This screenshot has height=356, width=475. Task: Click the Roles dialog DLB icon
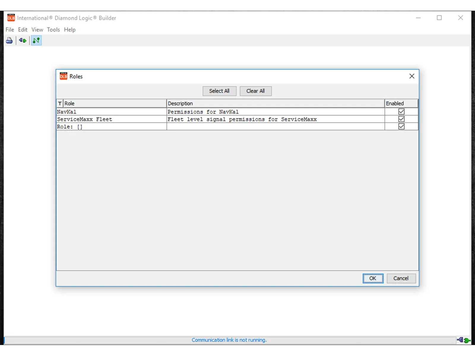pyautogui.click(x=64, y=76)
